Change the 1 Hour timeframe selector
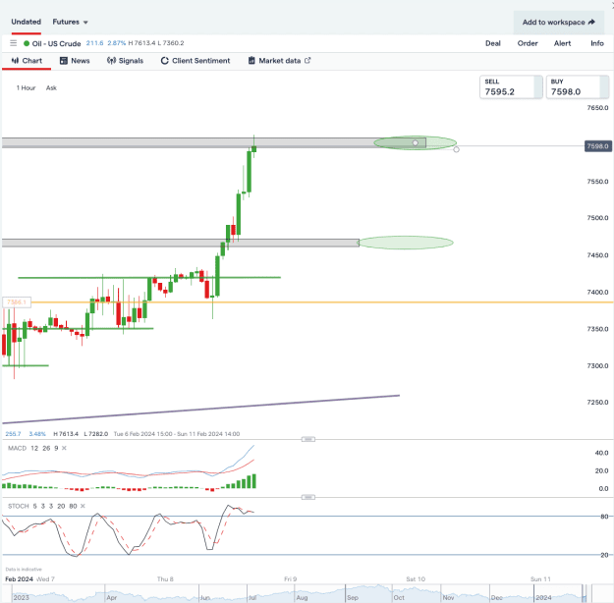Viewport: 614px width, 603px height. [26, 87]
